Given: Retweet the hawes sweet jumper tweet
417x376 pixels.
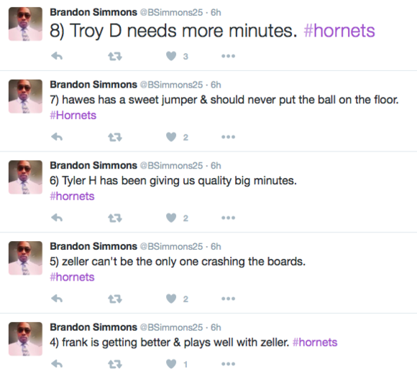Looking at the screenshot, I should pyautogui.click(x=115, y=137).
